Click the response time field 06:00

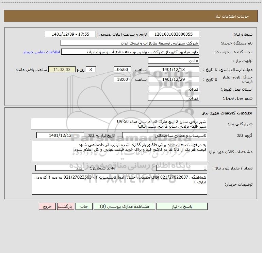coord(122,69)
